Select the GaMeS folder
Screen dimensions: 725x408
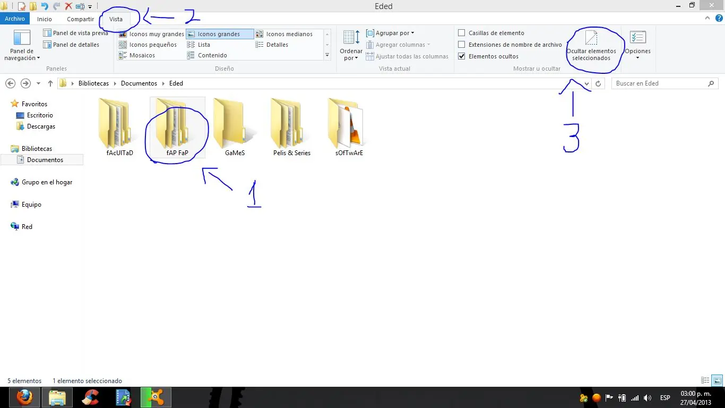235,127
